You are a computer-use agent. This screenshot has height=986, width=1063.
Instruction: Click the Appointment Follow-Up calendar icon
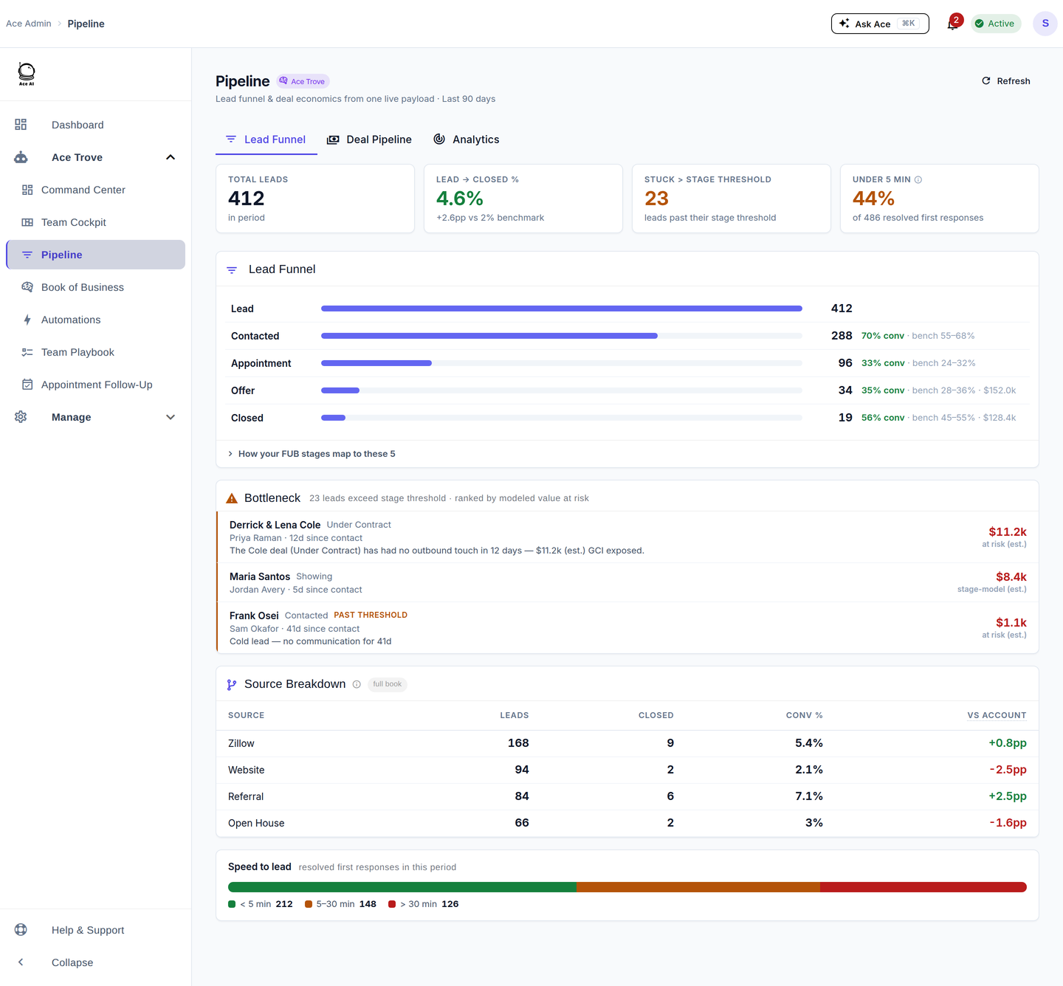point(27,385)
